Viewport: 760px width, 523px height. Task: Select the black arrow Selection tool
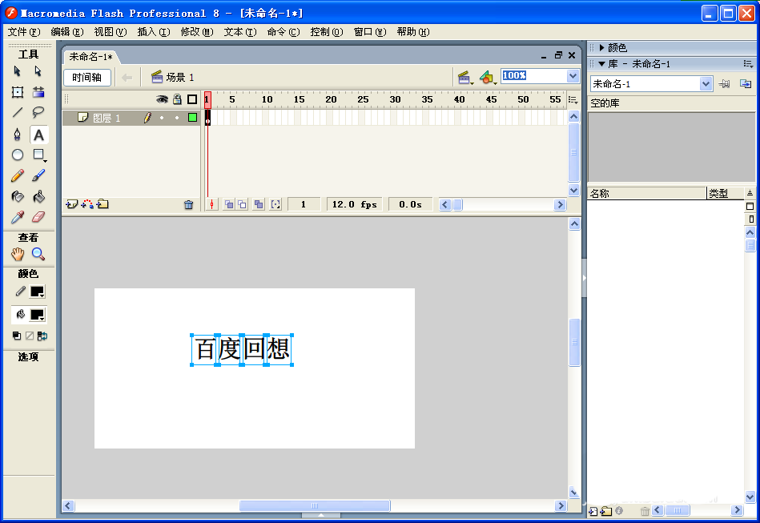tap(18, 72)
